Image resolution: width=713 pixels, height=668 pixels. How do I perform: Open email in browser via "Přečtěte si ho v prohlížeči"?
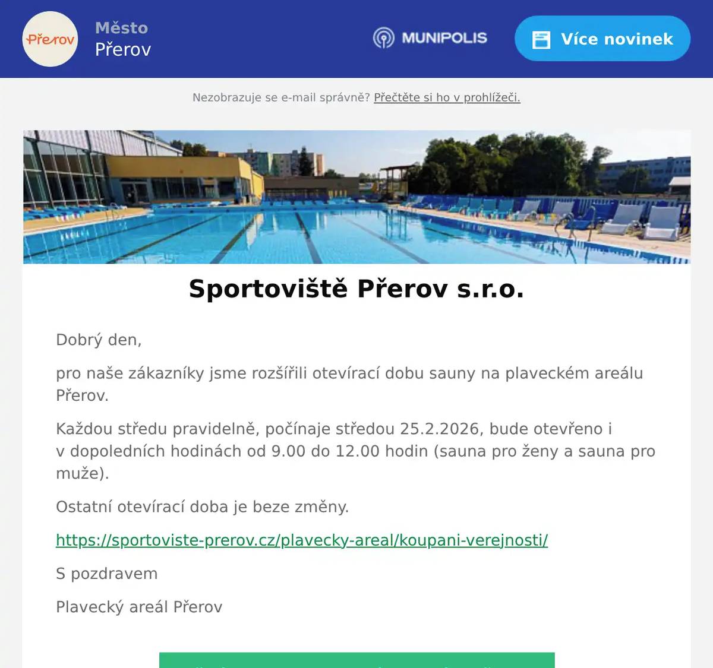447,97
